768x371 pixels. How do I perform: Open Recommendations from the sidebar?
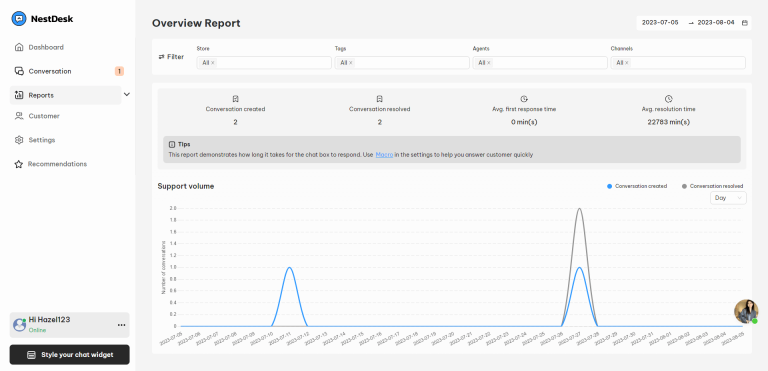[x=57, y=164]
